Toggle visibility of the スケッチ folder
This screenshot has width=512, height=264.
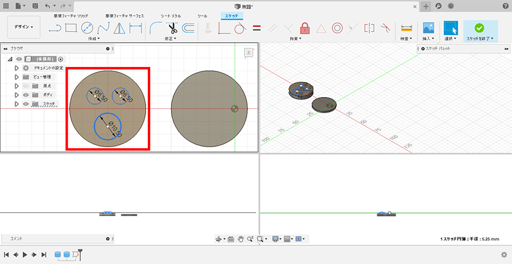tap(26, 104)
